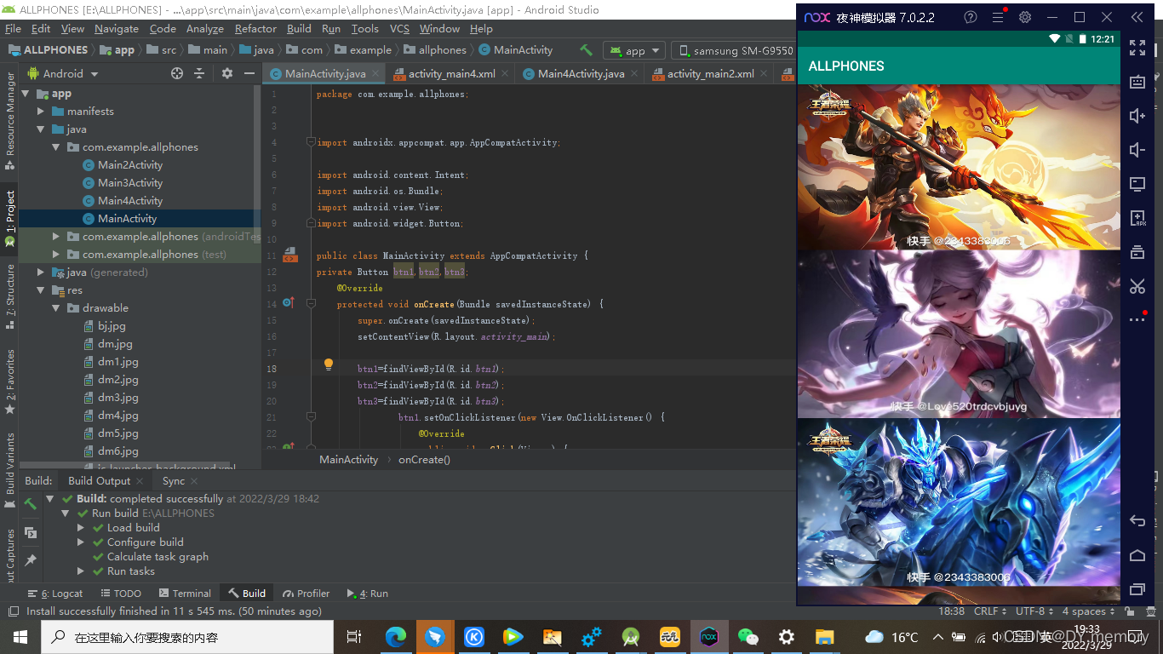Expand the Load build task node
This screenshot has height=654, width=1163.
coord(81,528)
